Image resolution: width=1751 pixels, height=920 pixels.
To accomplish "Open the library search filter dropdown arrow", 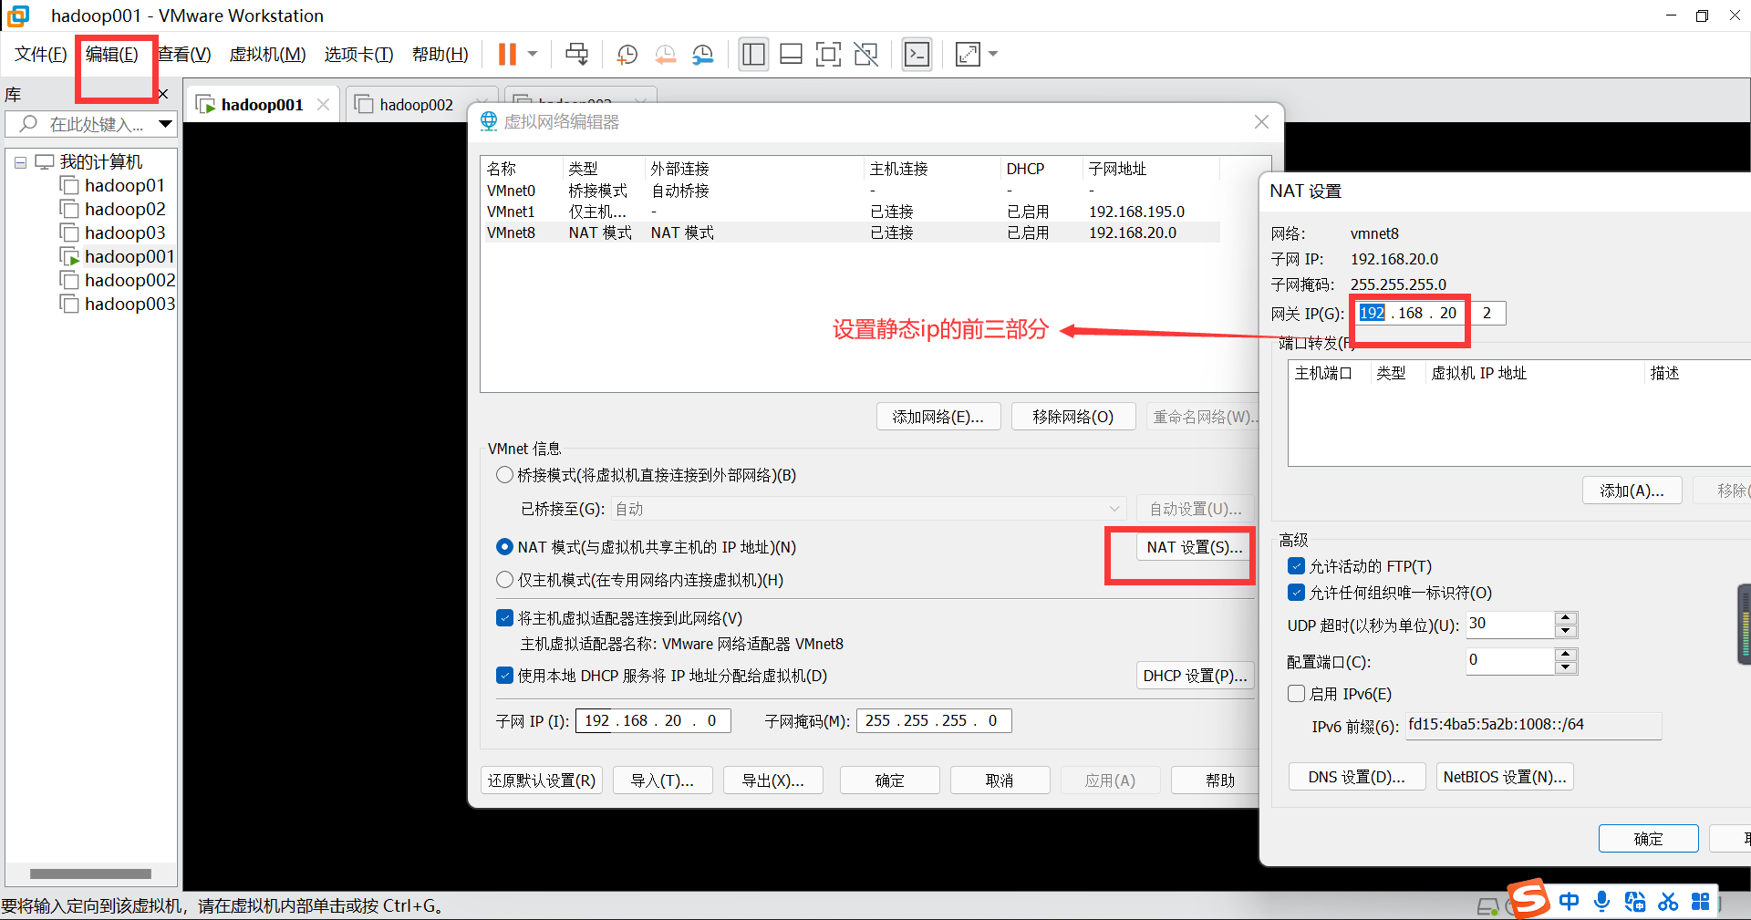I will pos(165,124).
